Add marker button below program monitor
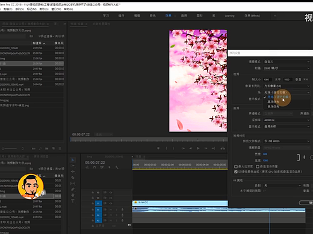This screenshot has width=313, height=234. point(158,148)
